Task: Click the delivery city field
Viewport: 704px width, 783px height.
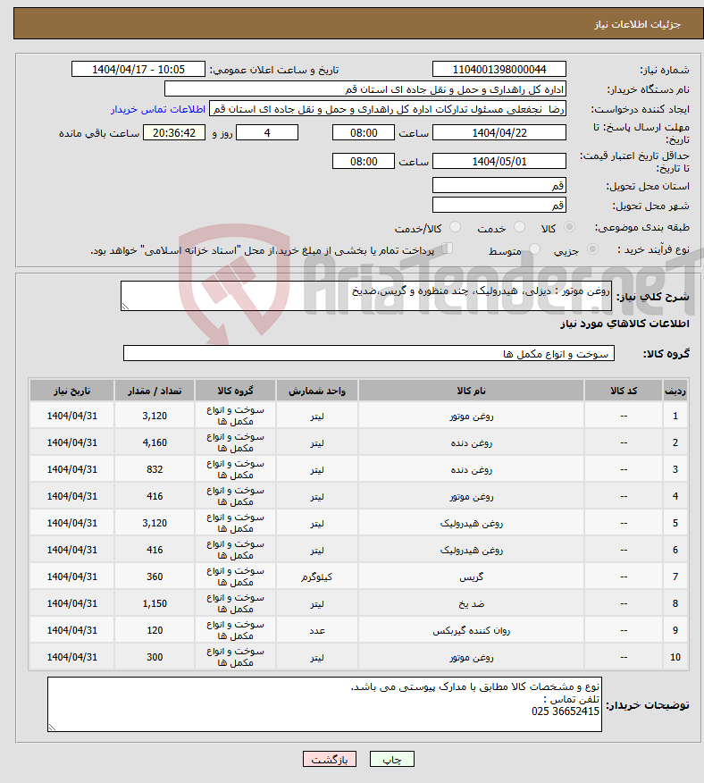Action: coord(499,206)
